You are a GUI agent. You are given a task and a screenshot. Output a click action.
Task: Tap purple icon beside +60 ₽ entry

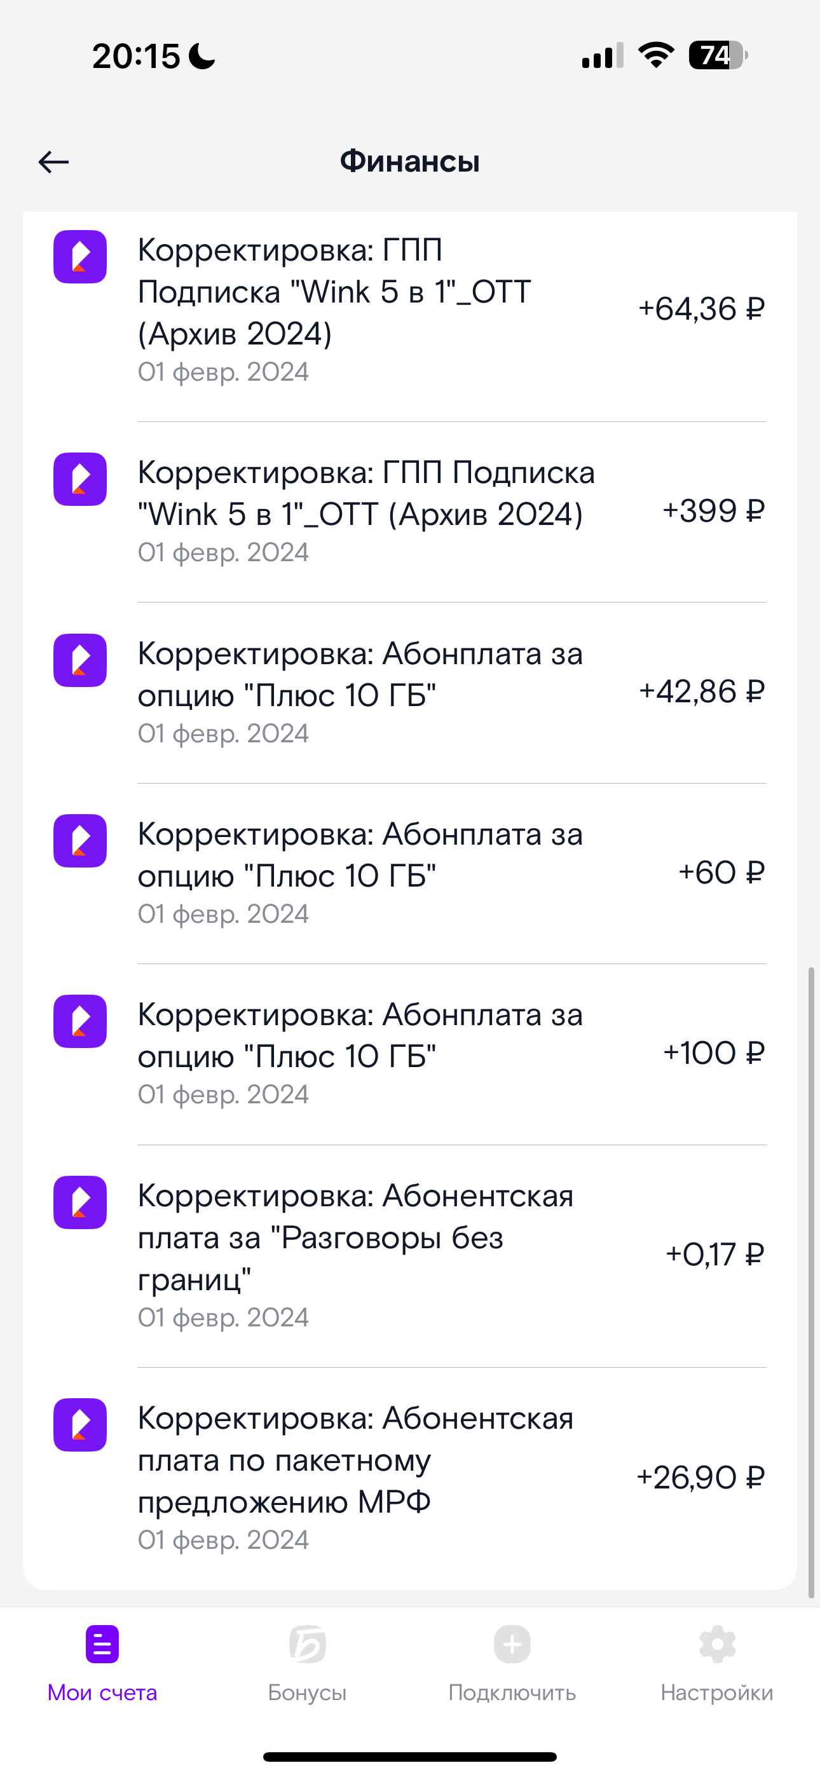80,841
